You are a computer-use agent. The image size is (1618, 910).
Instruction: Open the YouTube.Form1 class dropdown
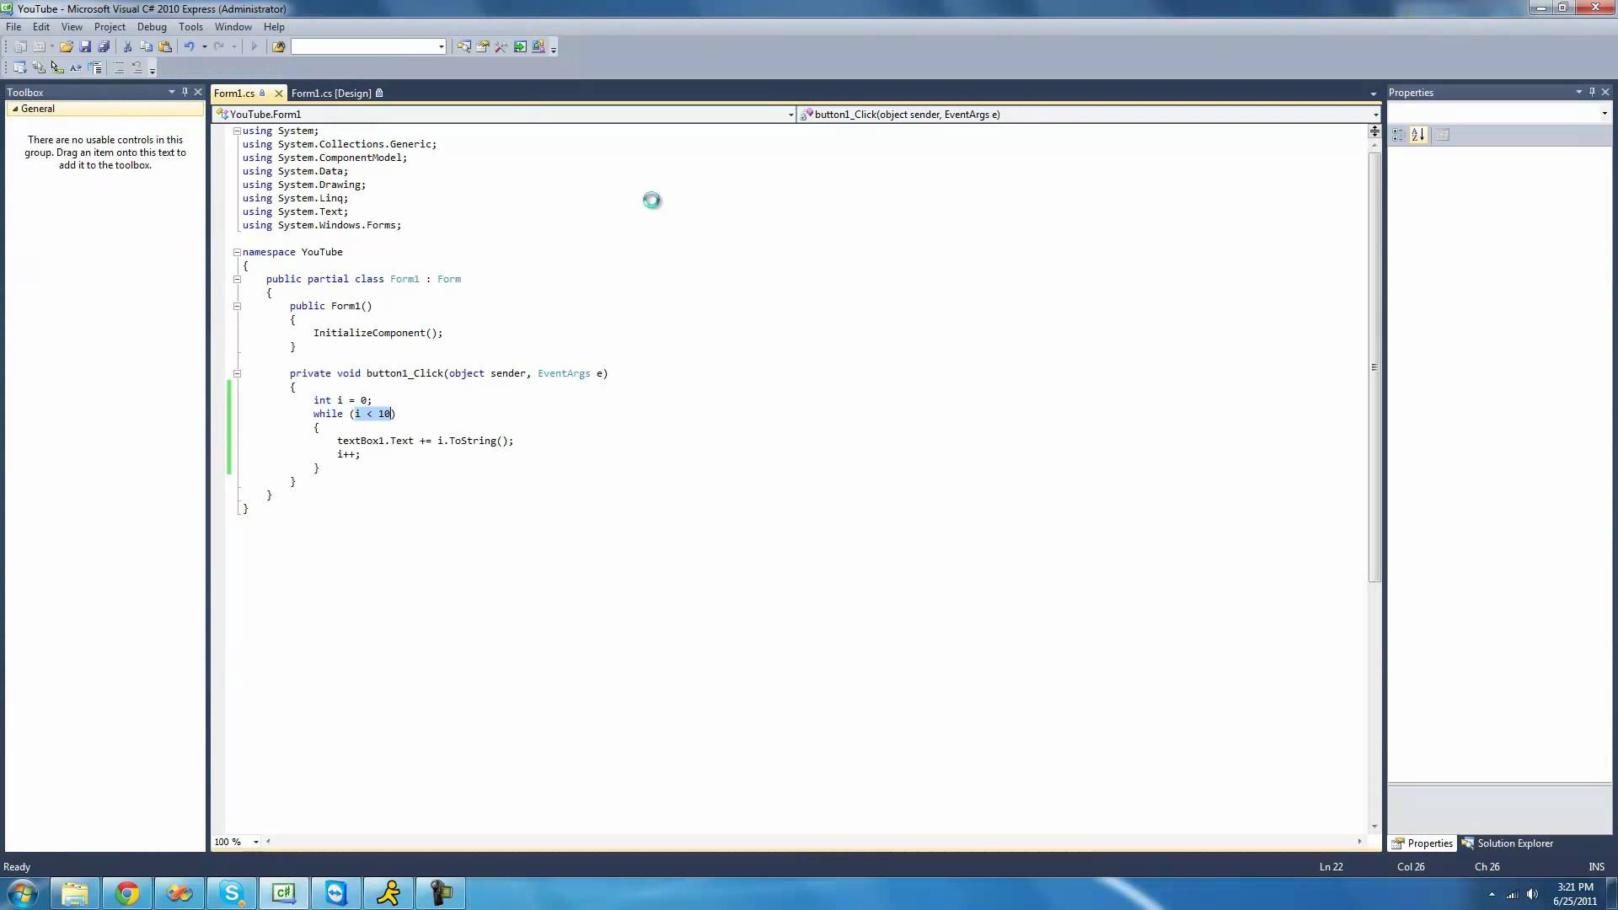pyautogui.click(x=790, y=115)
